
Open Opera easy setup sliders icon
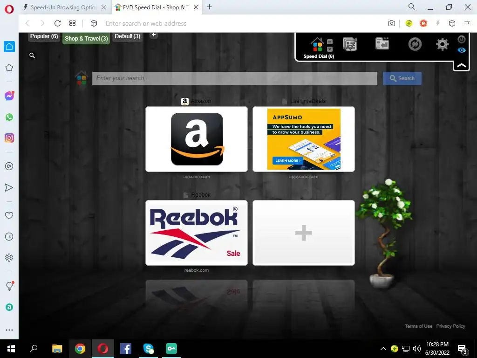point(467,23)
